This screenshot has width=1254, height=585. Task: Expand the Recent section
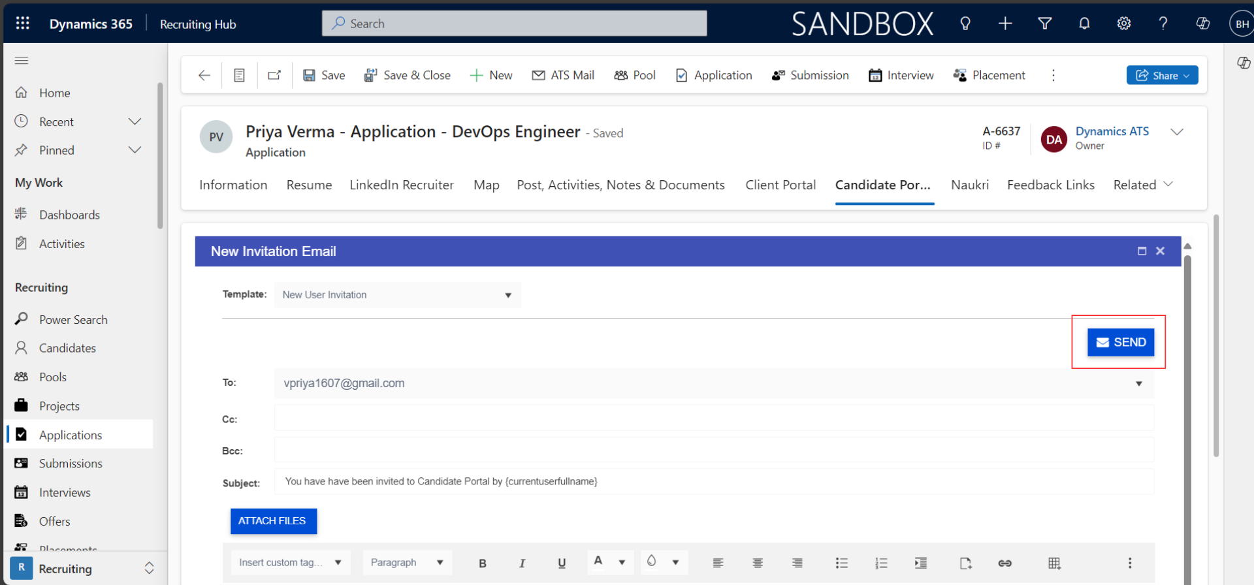[135, 121]
